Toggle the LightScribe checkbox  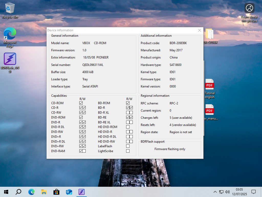[x=128, y=151]
